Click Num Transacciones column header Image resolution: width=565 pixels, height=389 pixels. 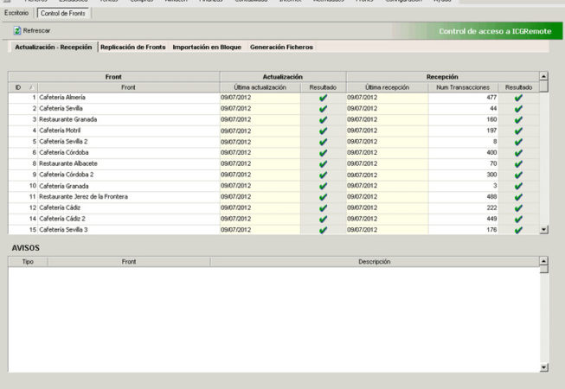point(463,87)
